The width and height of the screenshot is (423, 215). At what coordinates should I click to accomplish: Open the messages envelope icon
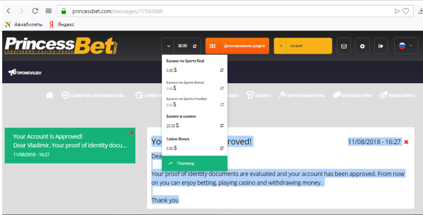(x=344, y=46)
